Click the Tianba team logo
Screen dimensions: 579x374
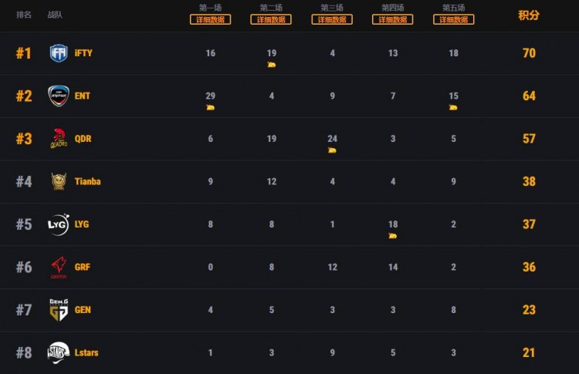(59, 182)
